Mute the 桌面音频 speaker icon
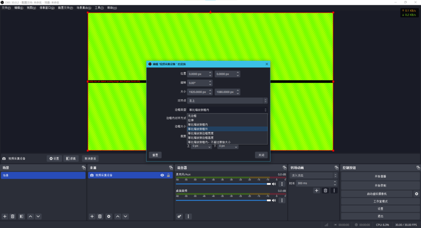The image size is (421, 228). [274, 200]
